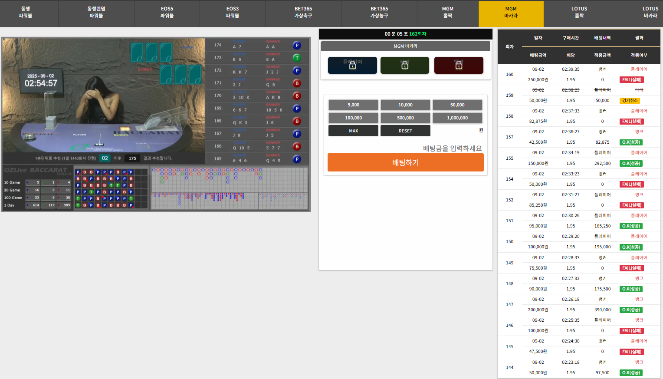
Task: Click the yellow 경기취소 badge for round 159
Action: tap(630, 101)
